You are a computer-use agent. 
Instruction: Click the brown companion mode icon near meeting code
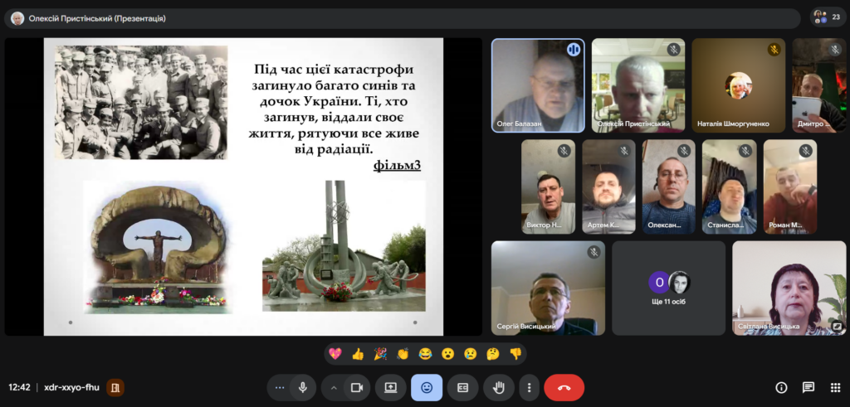[115, 387]
